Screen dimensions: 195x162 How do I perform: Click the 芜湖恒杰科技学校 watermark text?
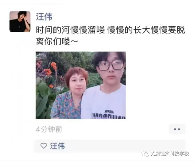[x=170, y=154]
